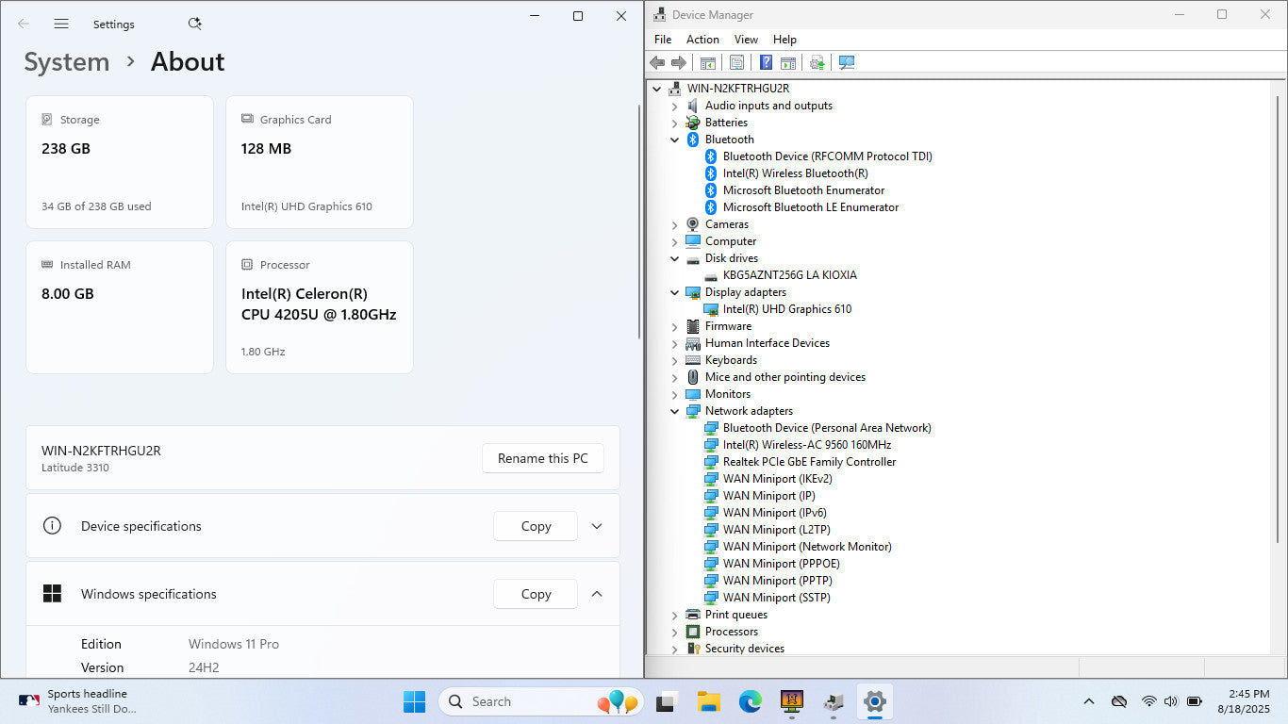Viewport: 1288px width, 724px height.
Task: Copy the Device specifications
Action: point(536,526)
